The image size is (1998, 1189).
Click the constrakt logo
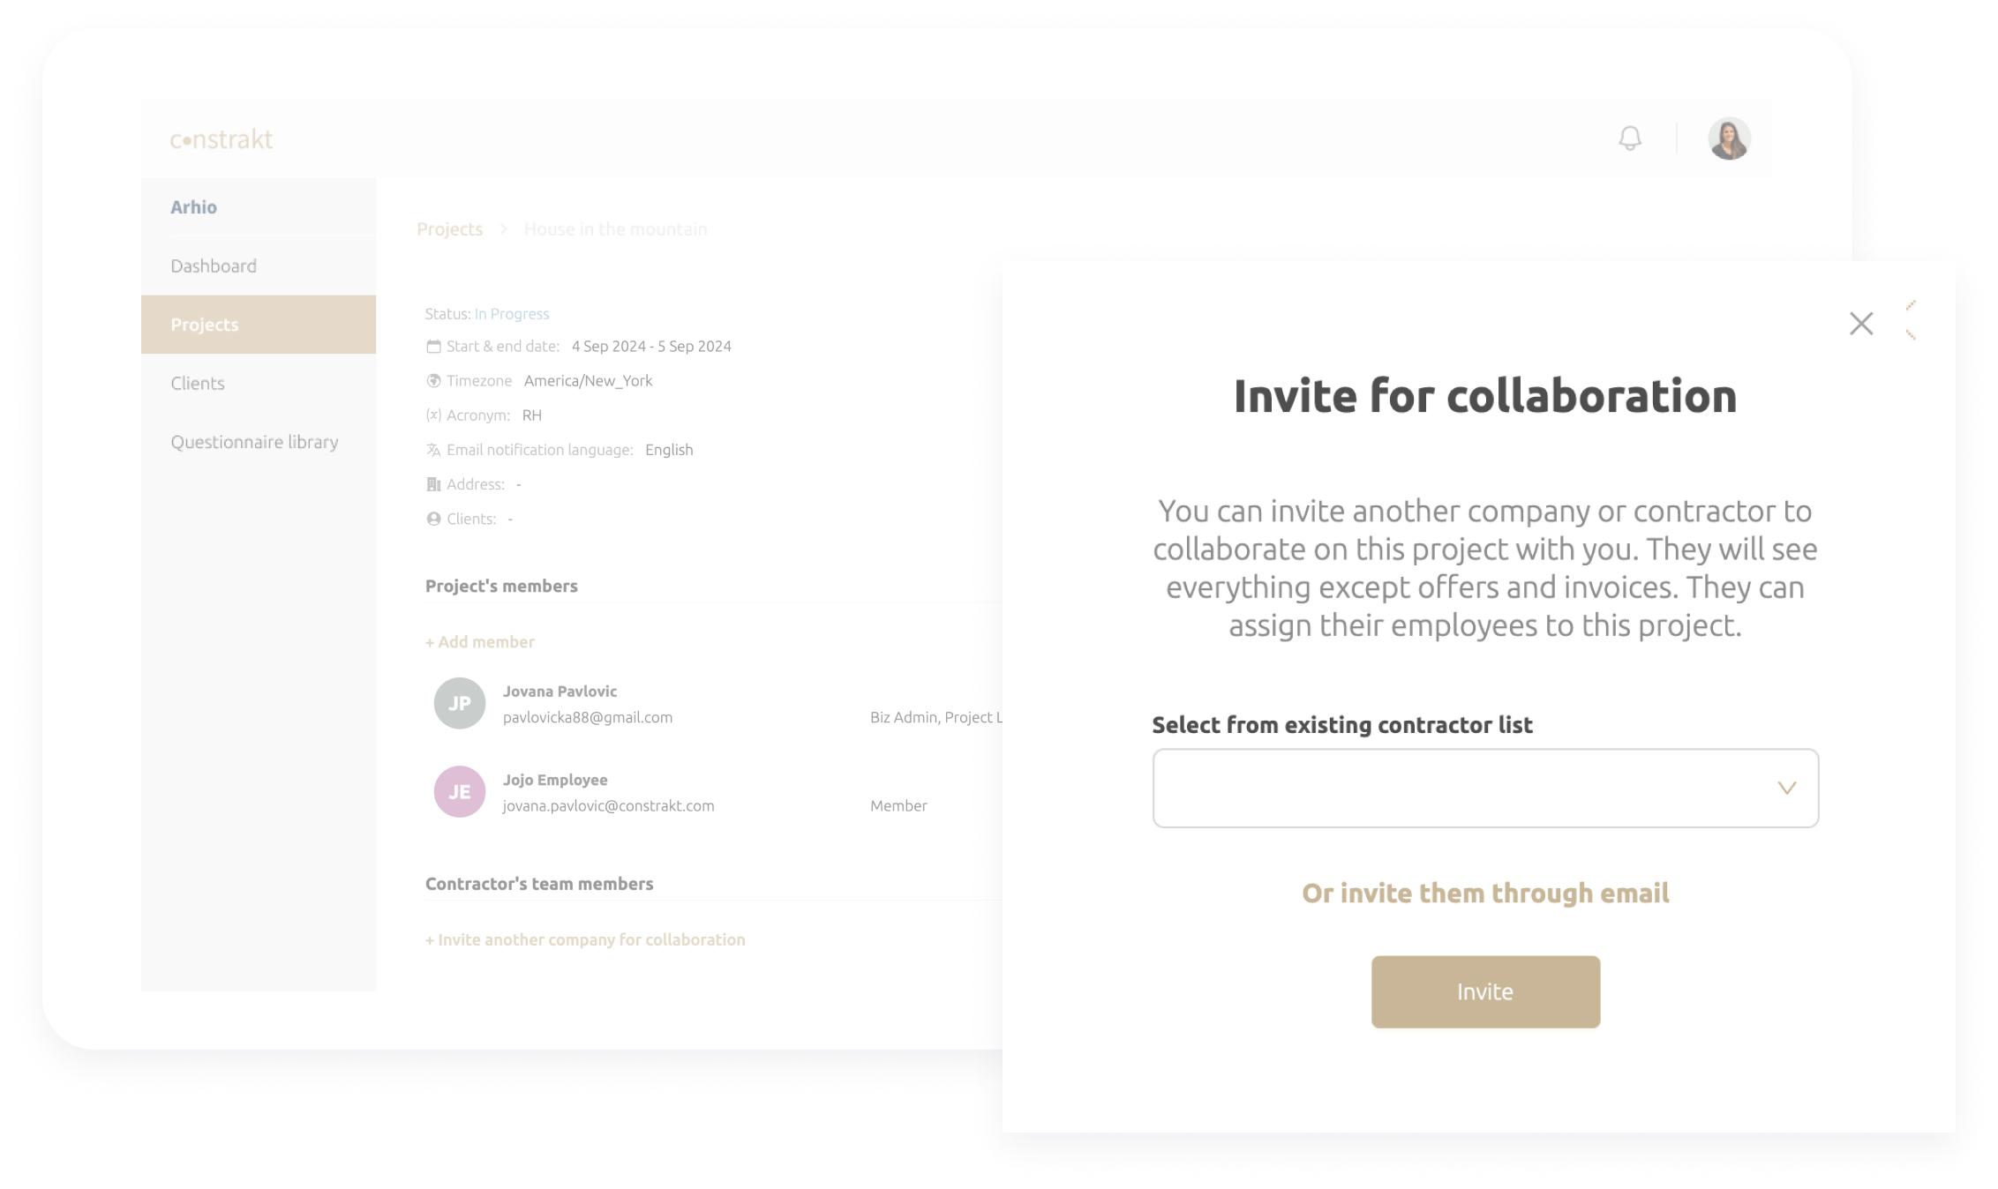[222, 139]
